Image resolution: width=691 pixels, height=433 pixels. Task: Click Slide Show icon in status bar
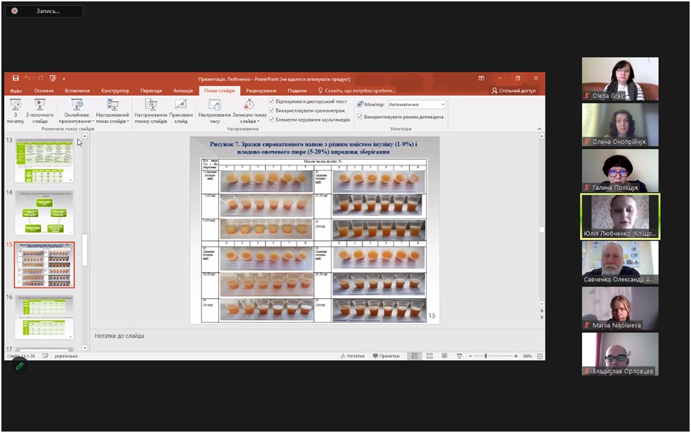point(459,356)
